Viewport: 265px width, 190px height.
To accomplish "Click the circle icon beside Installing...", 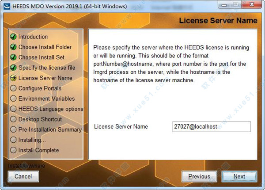I will click(x=13, y=140).
